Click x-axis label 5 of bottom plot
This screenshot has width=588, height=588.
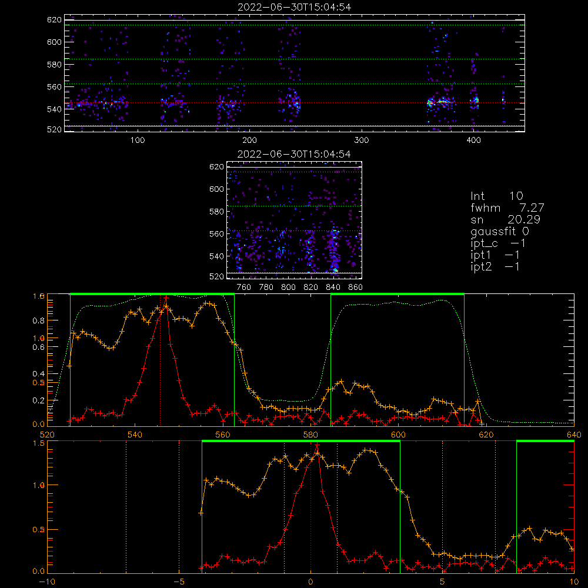tap(443, 582)
